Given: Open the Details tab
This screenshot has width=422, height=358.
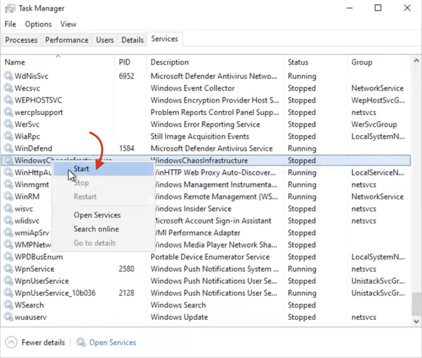Looking at the screenshot, I should [x=132, y=40].
